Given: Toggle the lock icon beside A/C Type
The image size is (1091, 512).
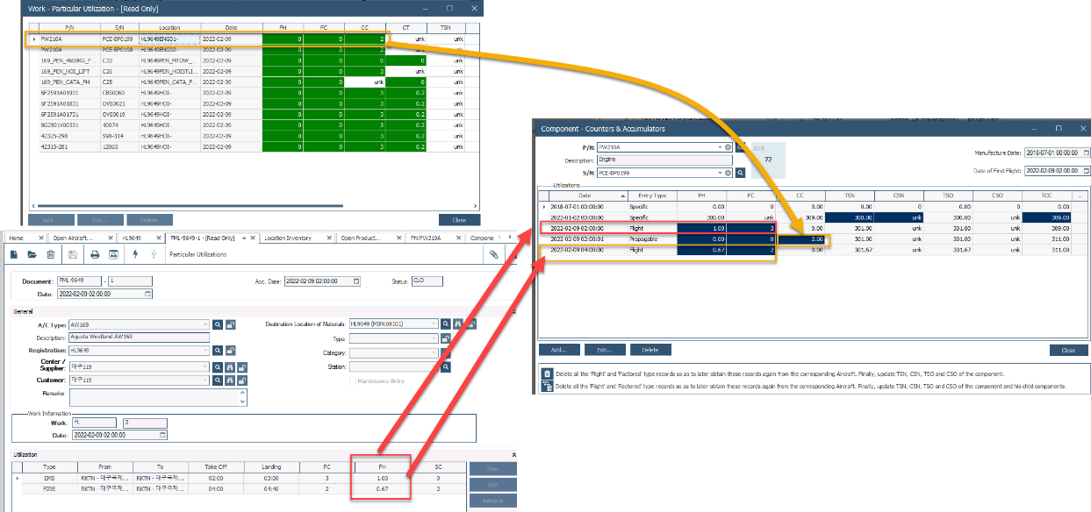Looking at the screenshot, I should pos(230,324).
